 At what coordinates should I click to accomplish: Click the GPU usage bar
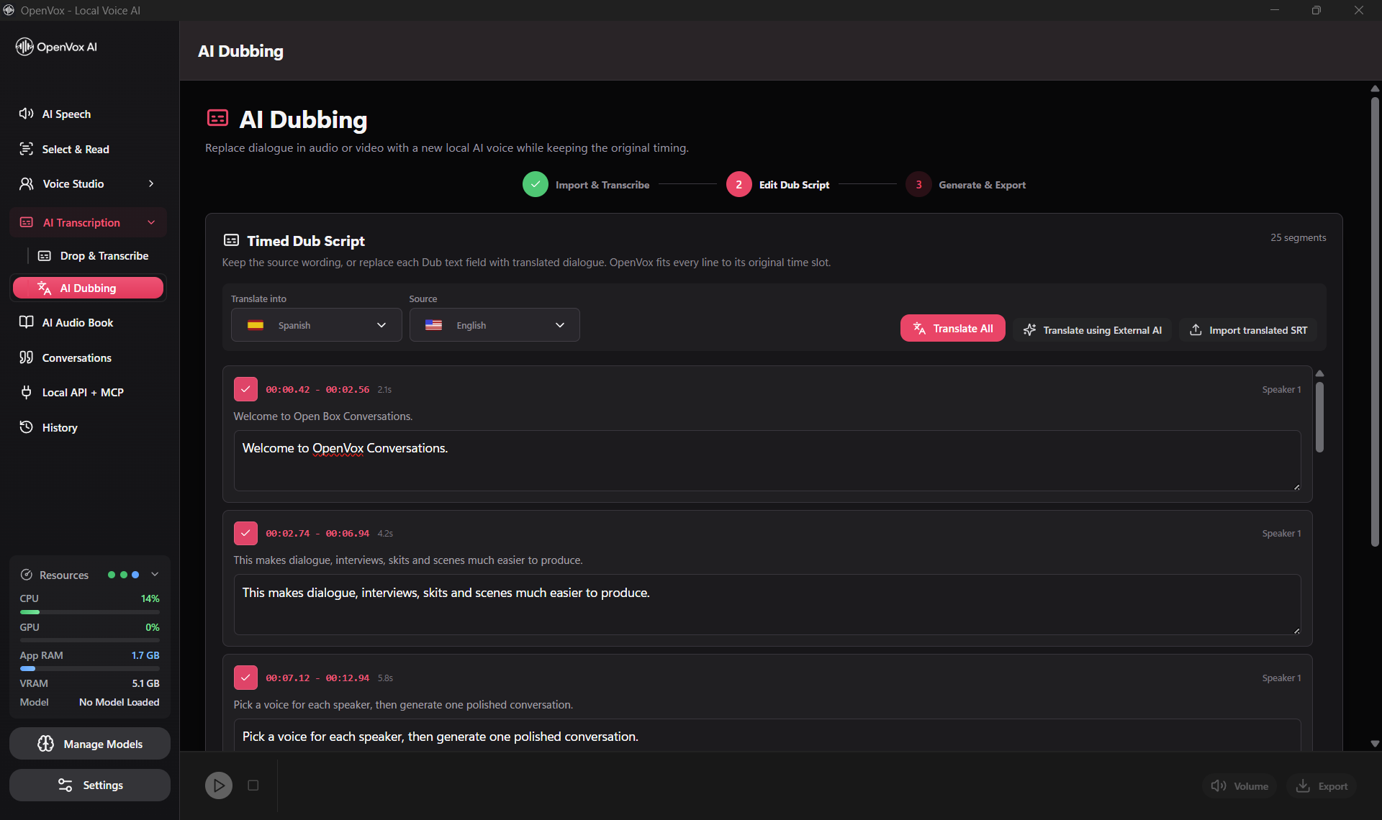point(90,640)
